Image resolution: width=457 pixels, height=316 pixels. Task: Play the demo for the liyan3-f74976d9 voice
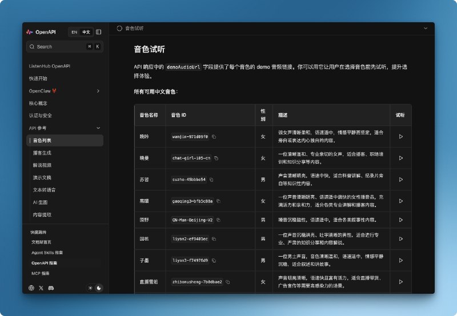tap(401, 261)
